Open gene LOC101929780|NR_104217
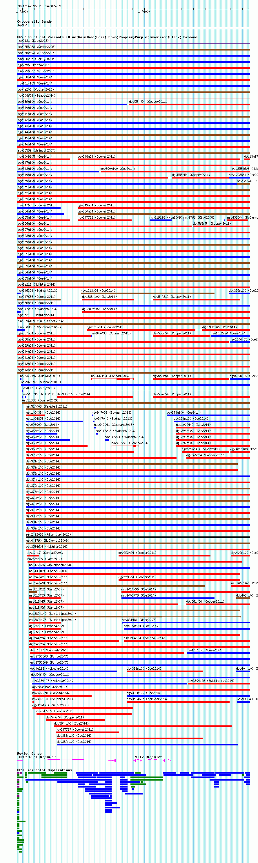Viewport: 258px width, 863px height. pos(37,757)
